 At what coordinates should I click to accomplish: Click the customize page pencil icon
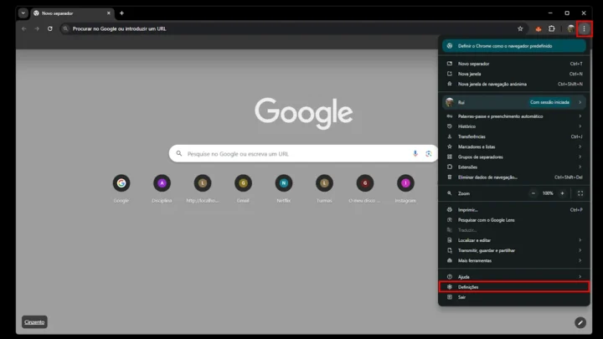click(580, 322)
